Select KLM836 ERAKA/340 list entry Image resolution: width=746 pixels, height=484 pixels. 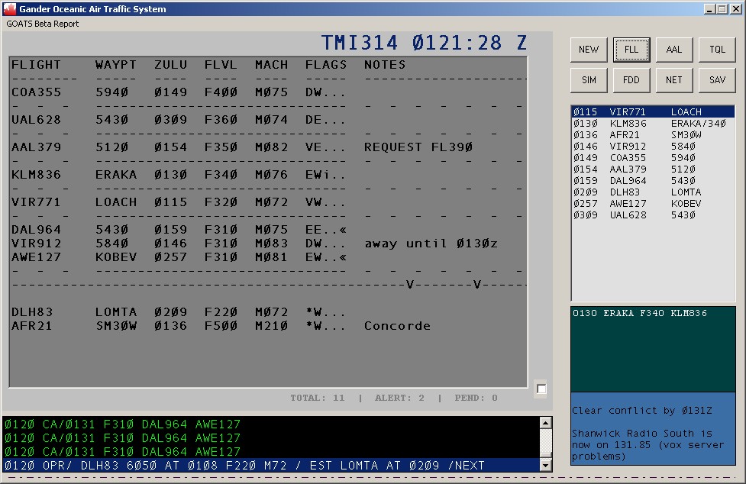pos(653,124)
